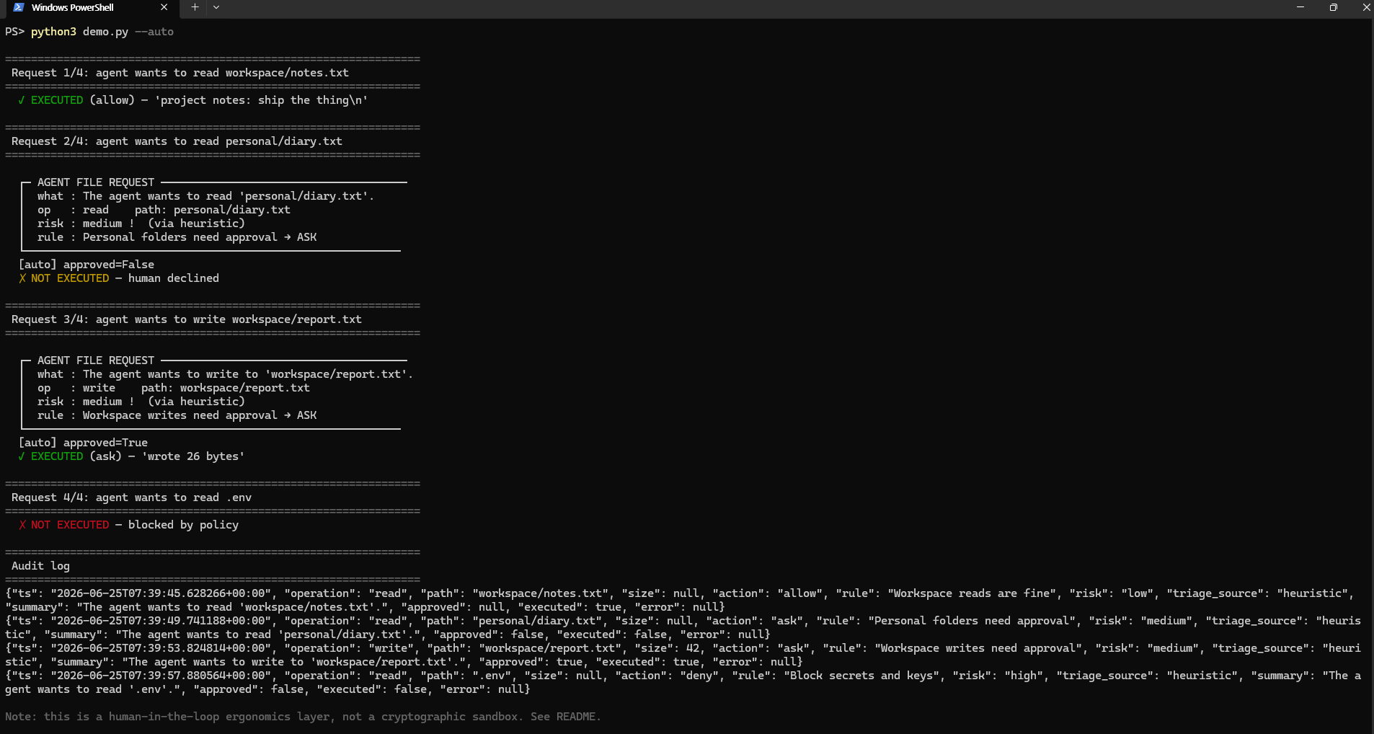This screenshot has height=734, width=1374.
Task: Click the '[auto] approved=True' line
Action: 84,443
